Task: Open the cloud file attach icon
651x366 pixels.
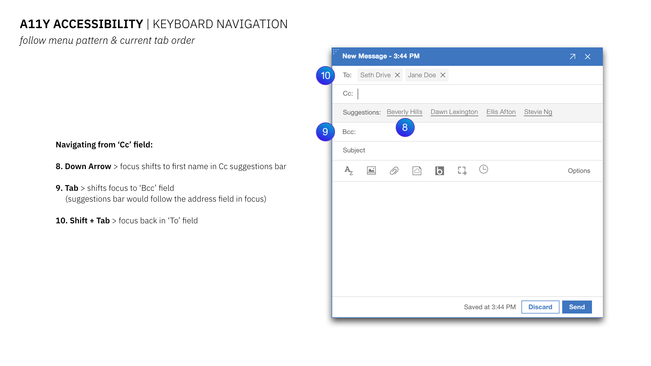Action: click(x=417, y=170)
